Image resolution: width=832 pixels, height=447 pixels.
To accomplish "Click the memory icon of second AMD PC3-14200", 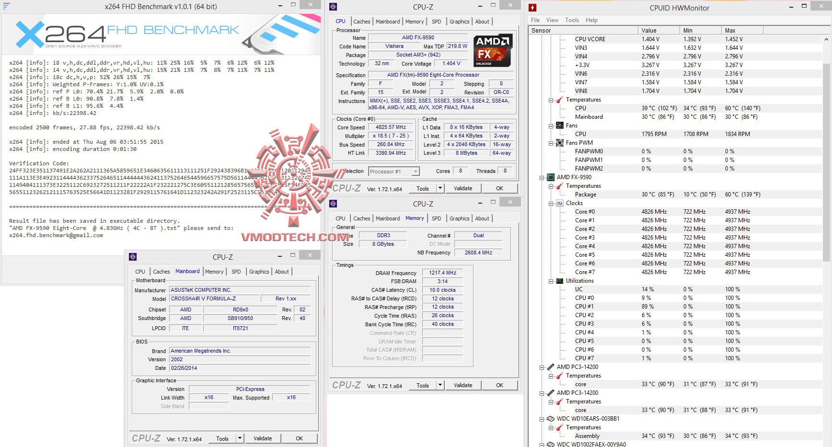I will click(x=551, y=393).
